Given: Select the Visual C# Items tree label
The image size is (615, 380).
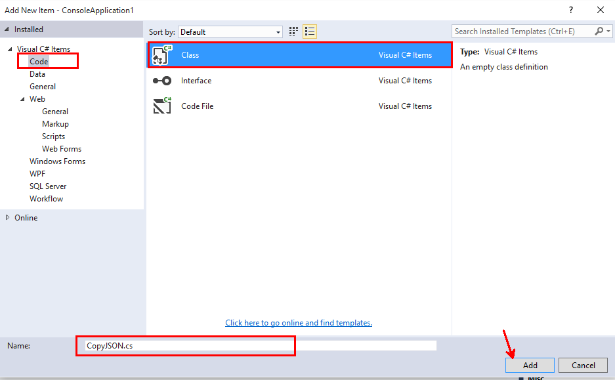Looking at the screenshot, I should pyautogui.click(x=43, y=49).
